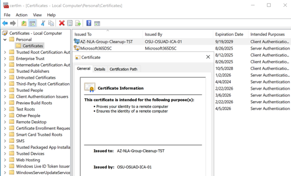Select Client Authentication Issuers tree item
The image size is (291, 176).
(x=42, y=96)
